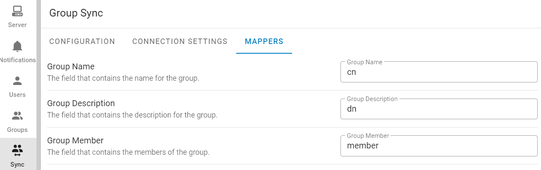Open the Groups people icon
This screenshot has height=170, width=541.
point(17,116)
